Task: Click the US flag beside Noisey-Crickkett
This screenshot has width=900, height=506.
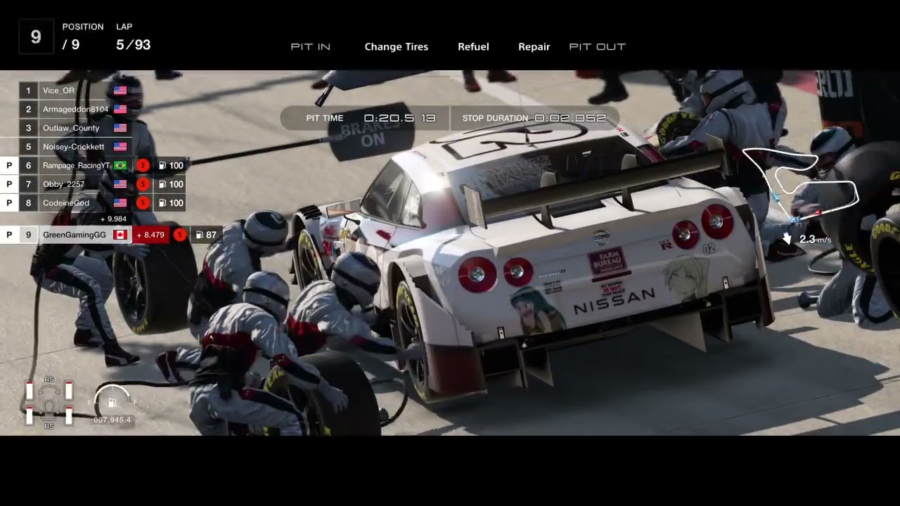Action: click(120, 147)
